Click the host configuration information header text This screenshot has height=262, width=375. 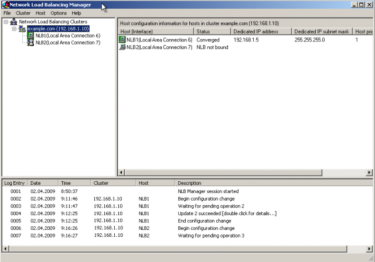199,23
